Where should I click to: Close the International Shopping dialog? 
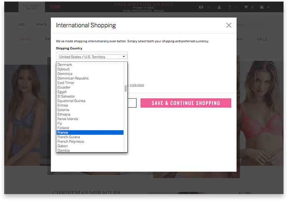coord(229,25)
